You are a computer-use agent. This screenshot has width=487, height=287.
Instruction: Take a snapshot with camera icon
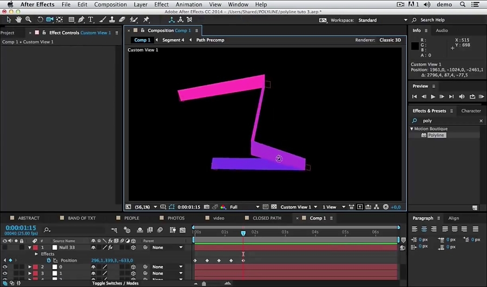point(207,207)
